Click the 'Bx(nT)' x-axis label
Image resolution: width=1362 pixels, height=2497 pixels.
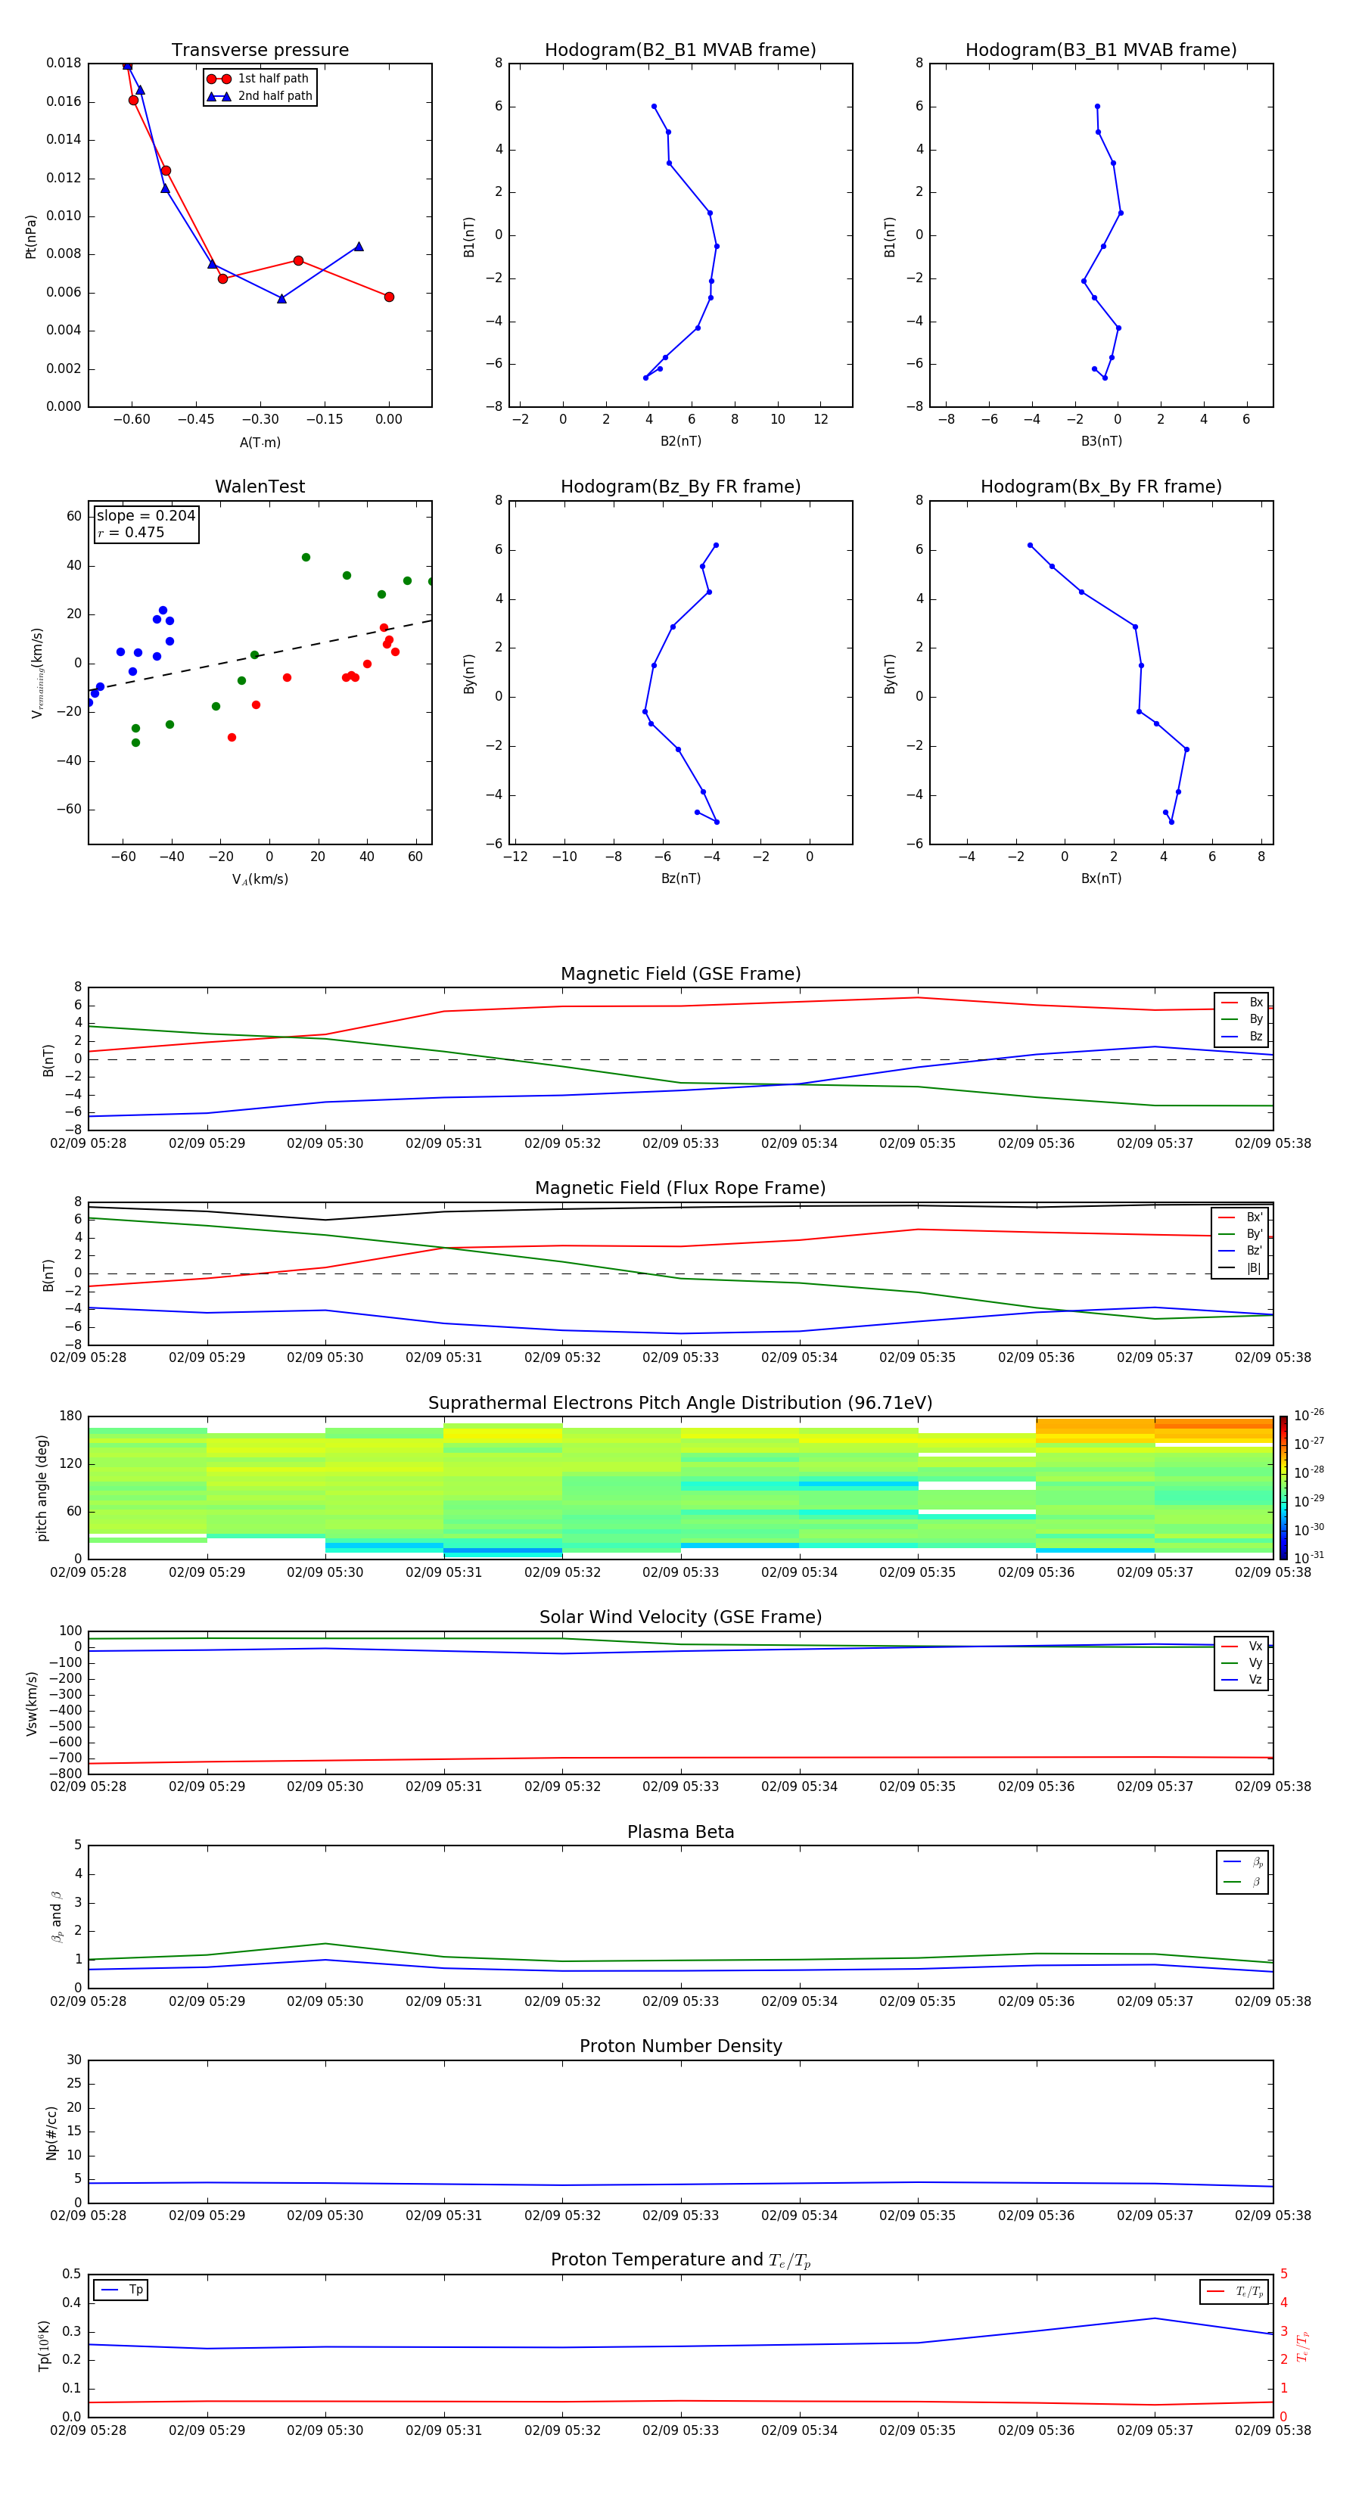pyautogui.click(x=1101, y=878)
